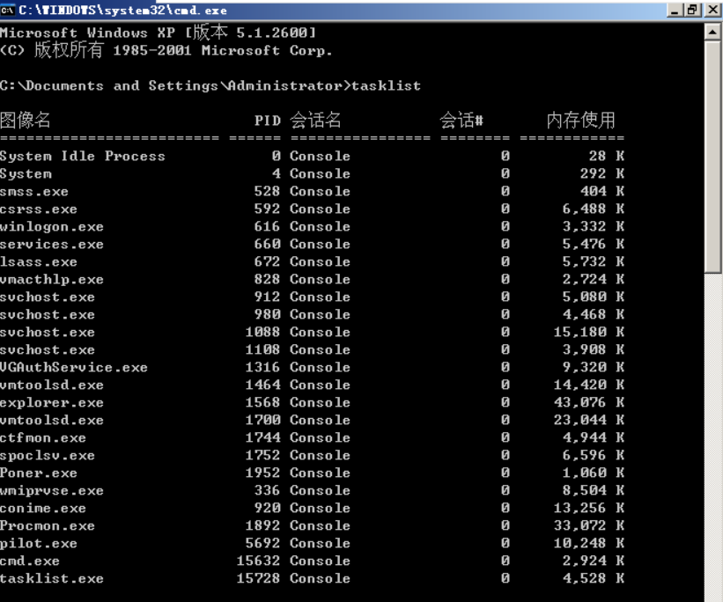Screen dimensions: 723x602
Task: Click the 图像名 column header
Action: pos(26,120)
